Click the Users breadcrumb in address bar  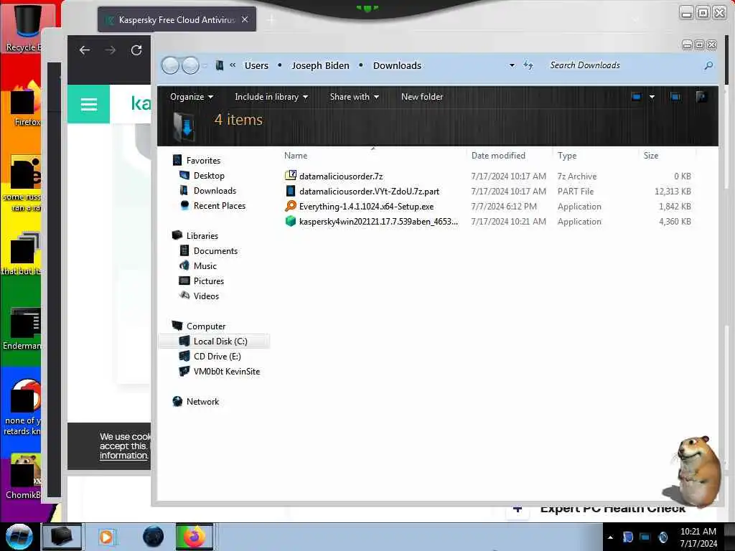coord(256,65)
